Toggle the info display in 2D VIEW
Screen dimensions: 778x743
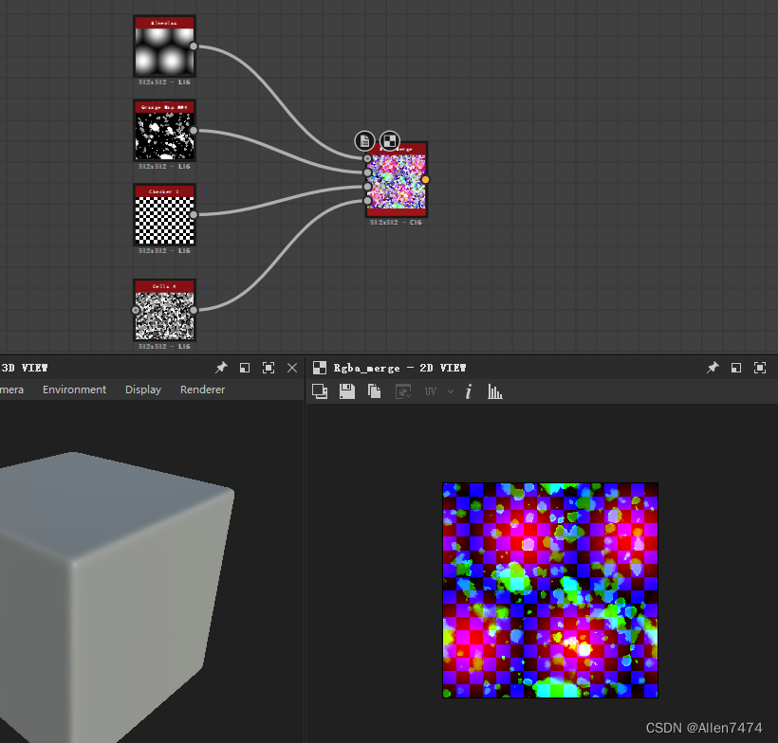(x=469, y=391)
